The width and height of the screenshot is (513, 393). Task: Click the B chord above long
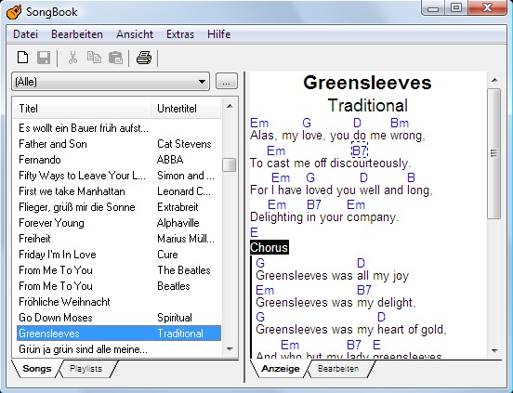(x=411, y=177)
